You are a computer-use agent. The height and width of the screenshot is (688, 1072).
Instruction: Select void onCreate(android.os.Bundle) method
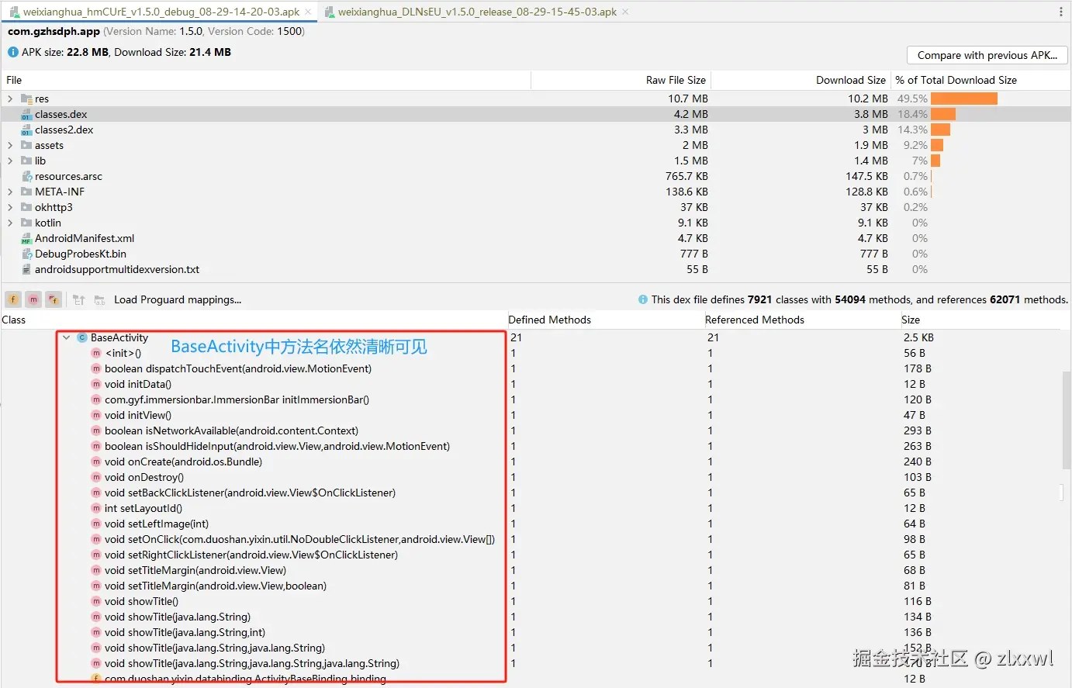[x=183, y=462]
